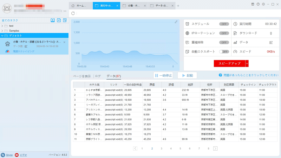
Task: Expand the test folder
Action: [2, 26]
